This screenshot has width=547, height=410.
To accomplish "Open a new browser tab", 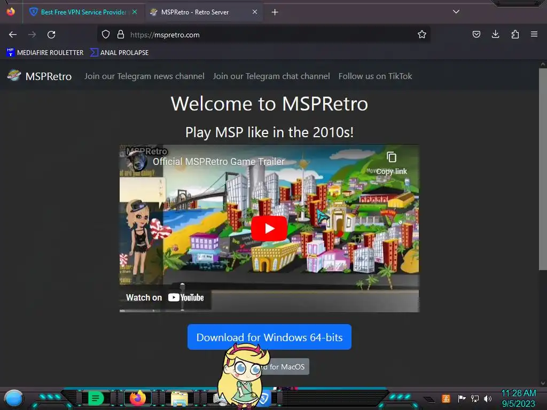I will coord(275,12).
